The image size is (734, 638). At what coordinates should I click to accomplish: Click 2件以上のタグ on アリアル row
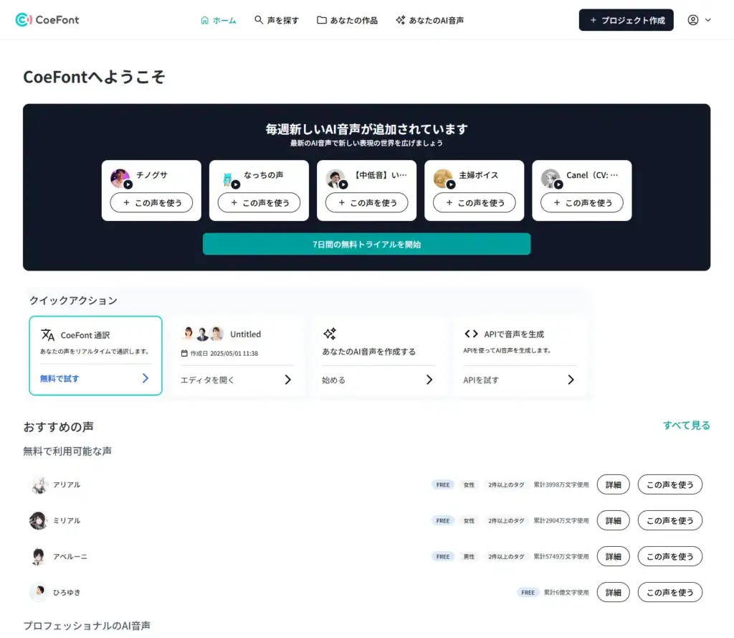[x=506, y=484]
